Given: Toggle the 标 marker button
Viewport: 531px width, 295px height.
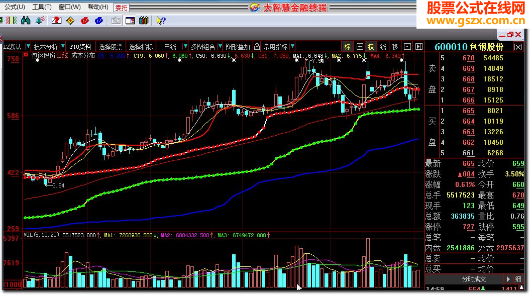Looking at the screenshot, I should [x=348, y=47].
